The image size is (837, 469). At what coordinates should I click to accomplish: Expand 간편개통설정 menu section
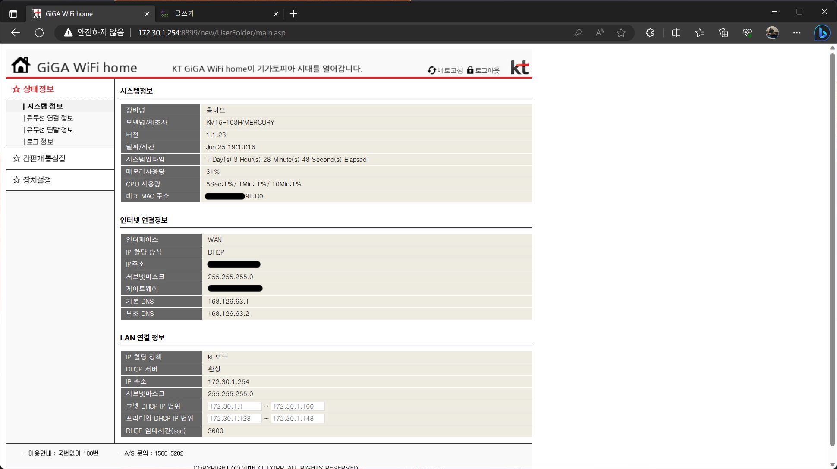(x=44, y=159)
